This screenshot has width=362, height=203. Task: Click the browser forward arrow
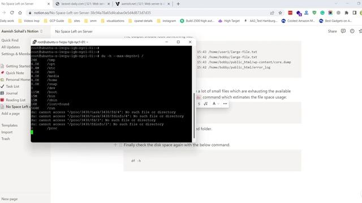[x=4, y=12]
